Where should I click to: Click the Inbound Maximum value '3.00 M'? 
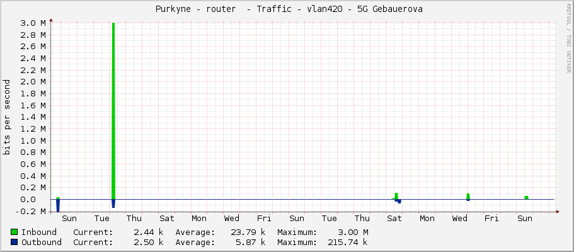353,232
